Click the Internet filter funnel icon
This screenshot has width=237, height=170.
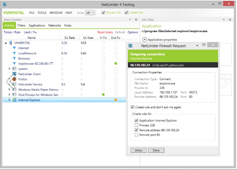(14, 48)
